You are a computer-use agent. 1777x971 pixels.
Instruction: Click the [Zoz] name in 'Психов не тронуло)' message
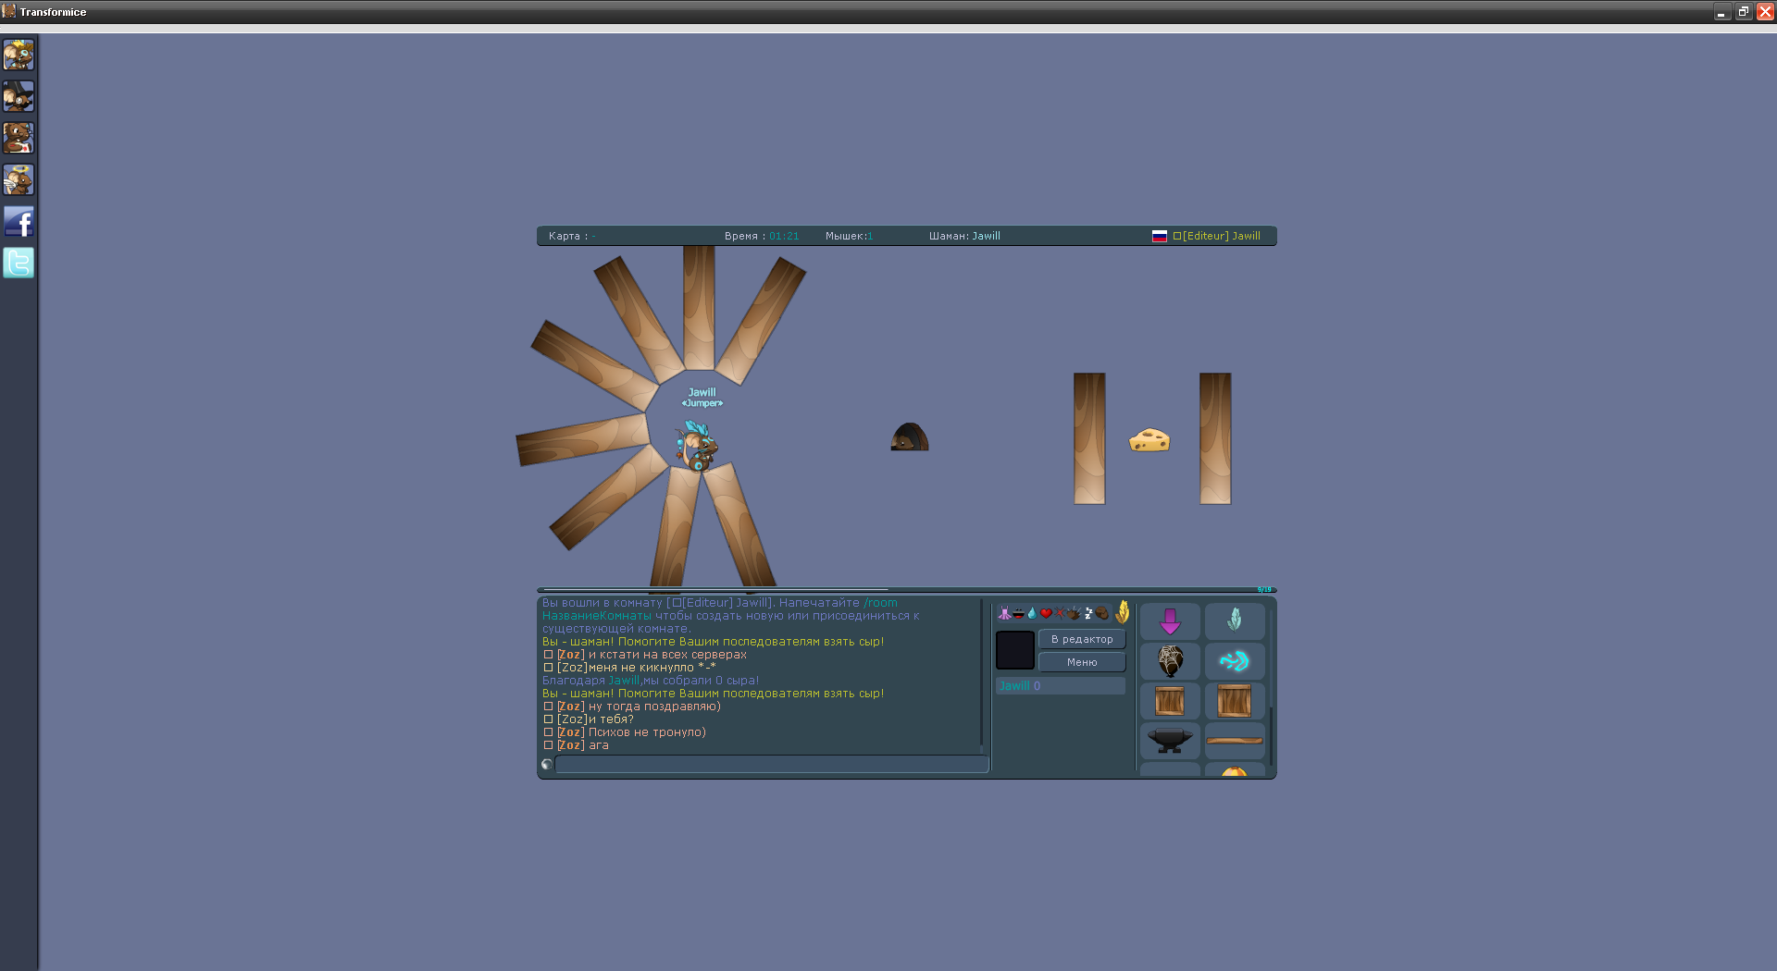click(571, 732)
